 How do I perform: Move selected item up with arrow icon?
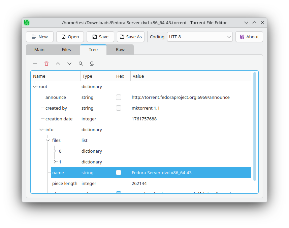tap(58, 64)
